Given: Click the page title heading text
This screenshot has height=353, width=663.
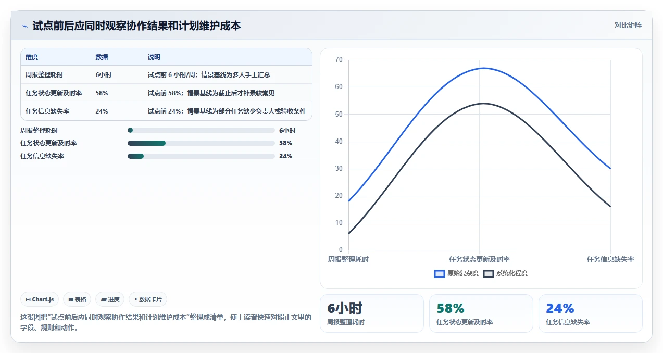Looking at the screenshot, I should [x=136, y=26].
